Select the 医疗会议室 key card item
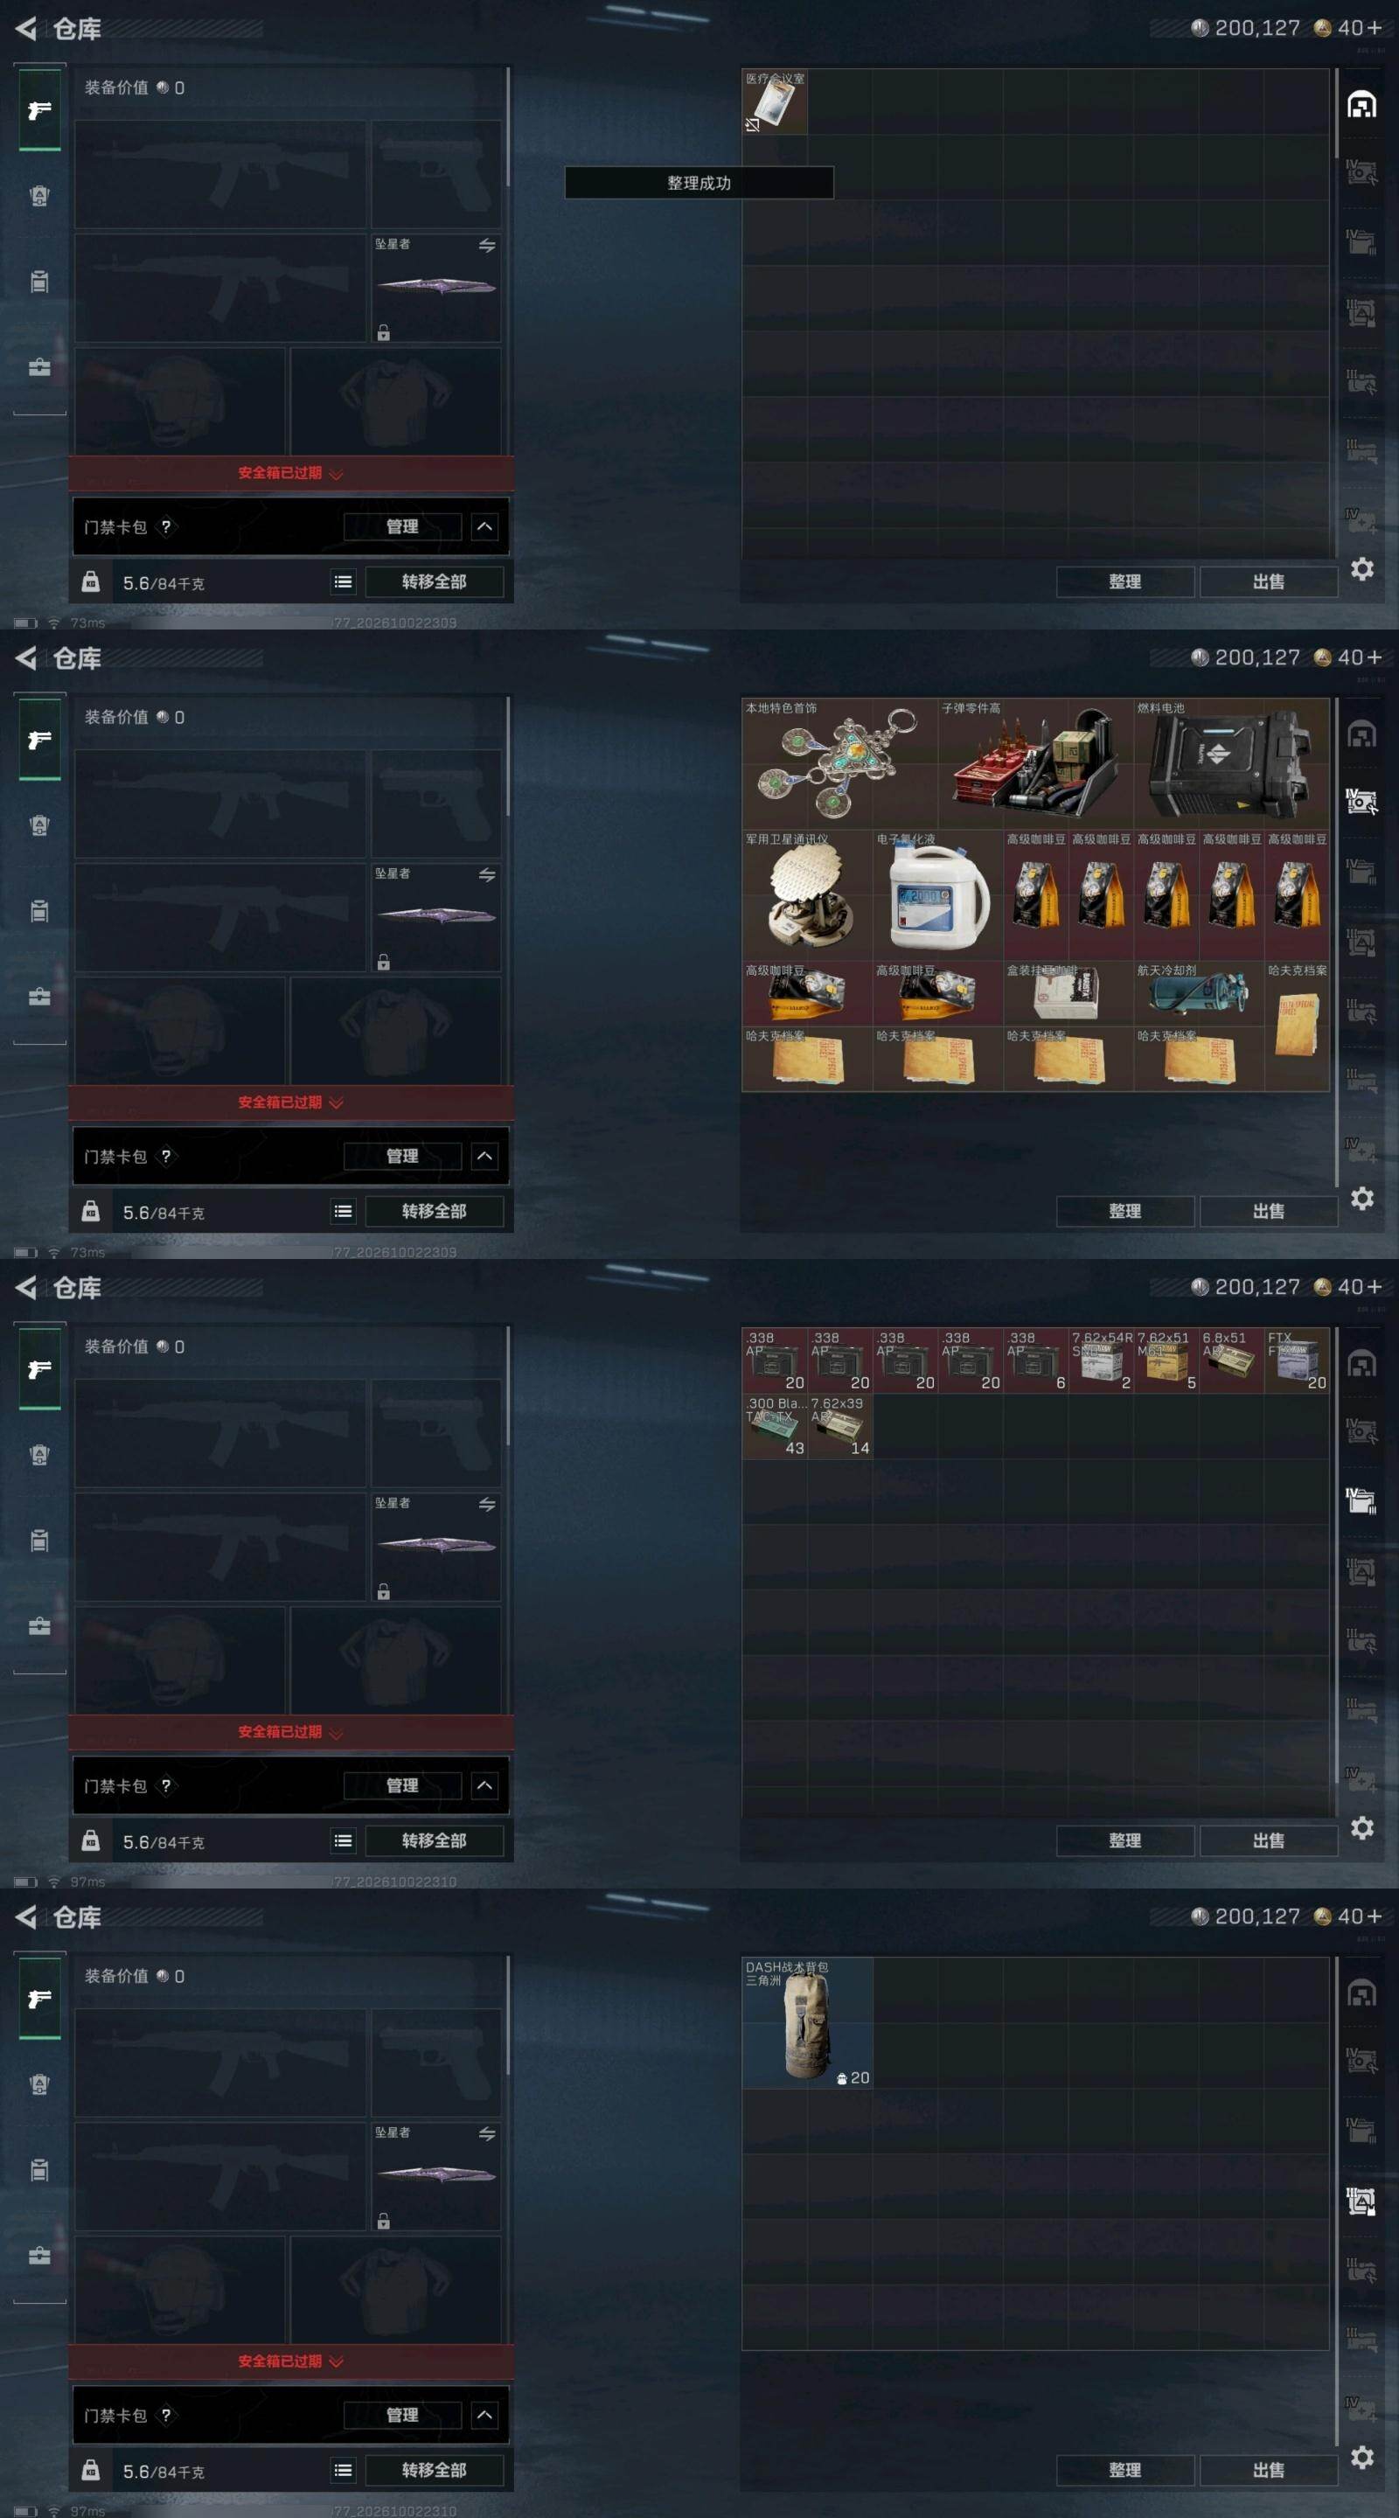1399x2518 pixels. [775, 101]
